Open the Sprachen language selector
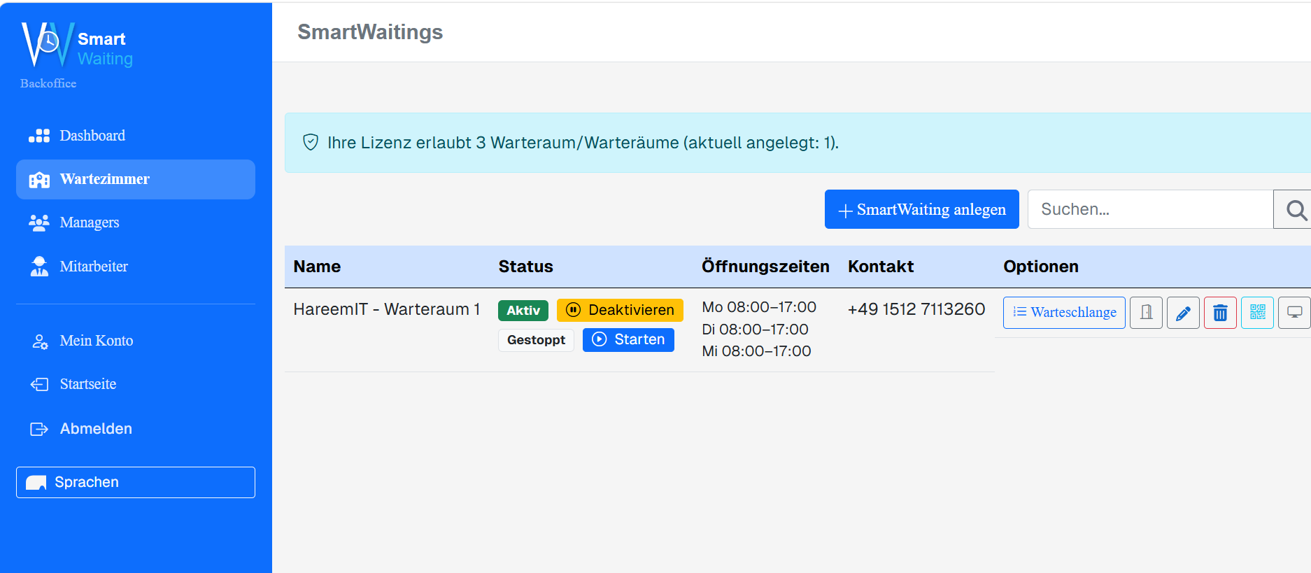 click(x=135, y=482)
